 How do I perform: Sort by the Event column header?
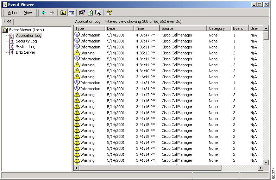(239, 28)
